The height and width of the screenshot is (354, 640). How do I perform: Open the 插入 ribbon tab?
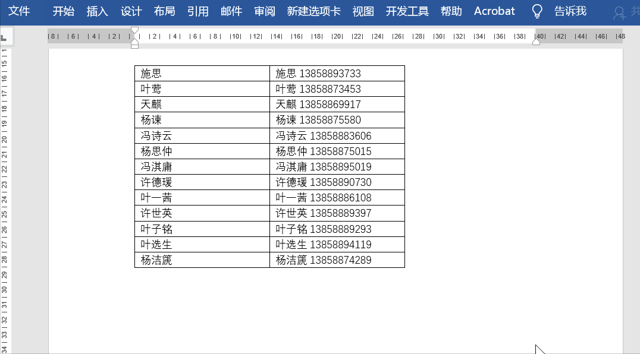point(97,11)
